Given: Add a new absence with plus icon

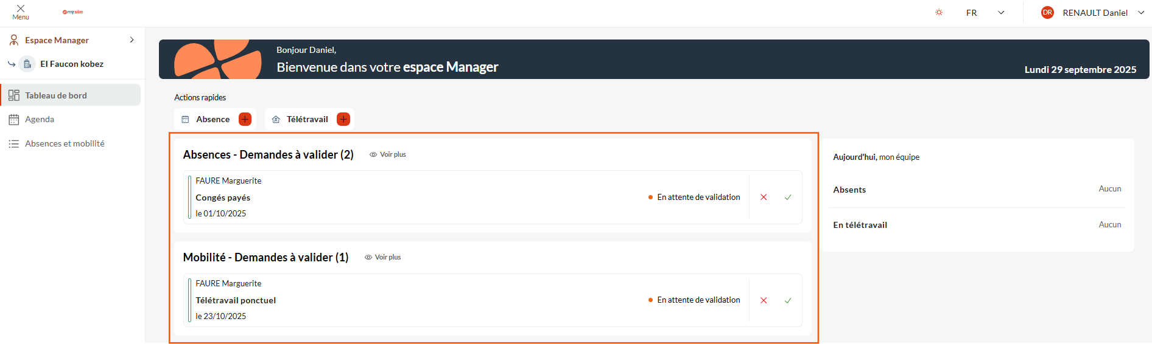Looking at the screenshot, I should point(245,119).
